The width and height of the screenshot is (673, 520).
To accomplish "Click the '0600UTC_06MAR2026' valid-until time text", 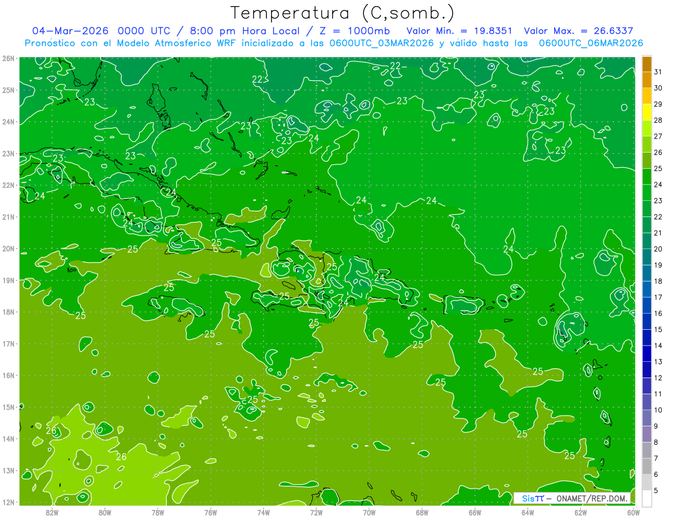I will (x=591, y=43).
